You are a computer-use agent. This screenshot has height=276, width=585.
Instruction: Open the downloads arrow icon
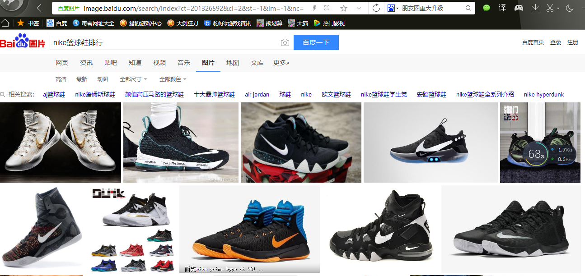(535, 8)
